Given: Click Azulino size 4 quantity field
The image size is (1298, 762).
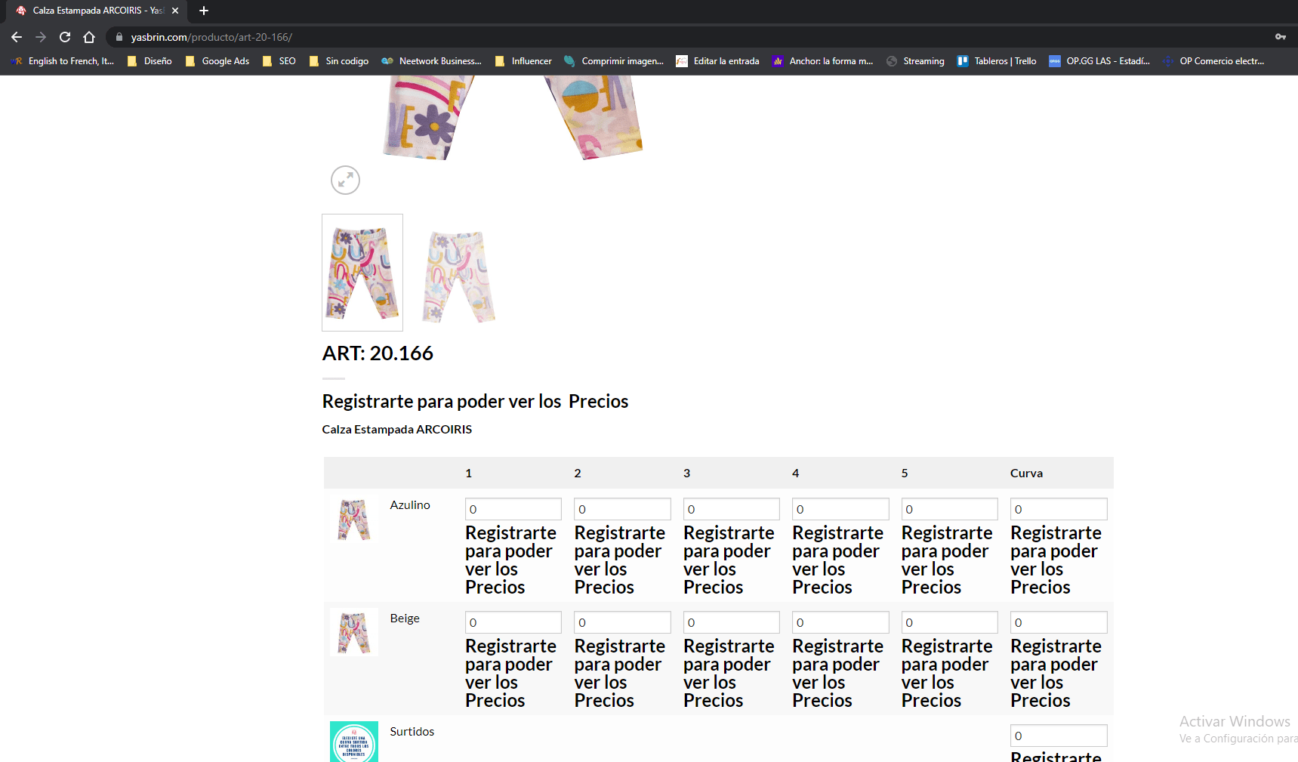Looking at the screenshot, I should (x=840, y=509).
